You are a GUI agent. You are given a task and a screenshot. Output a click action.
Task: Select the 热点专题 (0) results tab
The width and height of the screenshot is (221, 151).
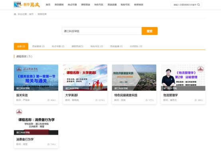pyautogui.click(x=58, y=46)
